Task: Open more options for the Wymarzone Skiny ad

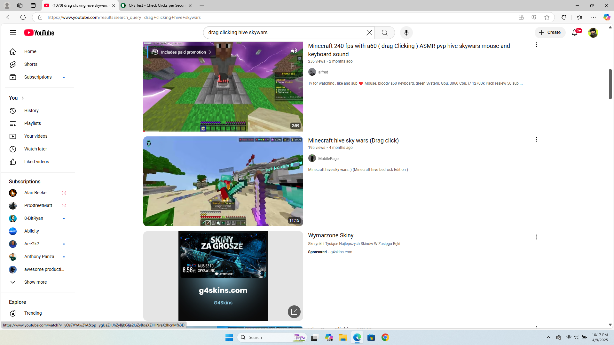Action: point(537,237)
